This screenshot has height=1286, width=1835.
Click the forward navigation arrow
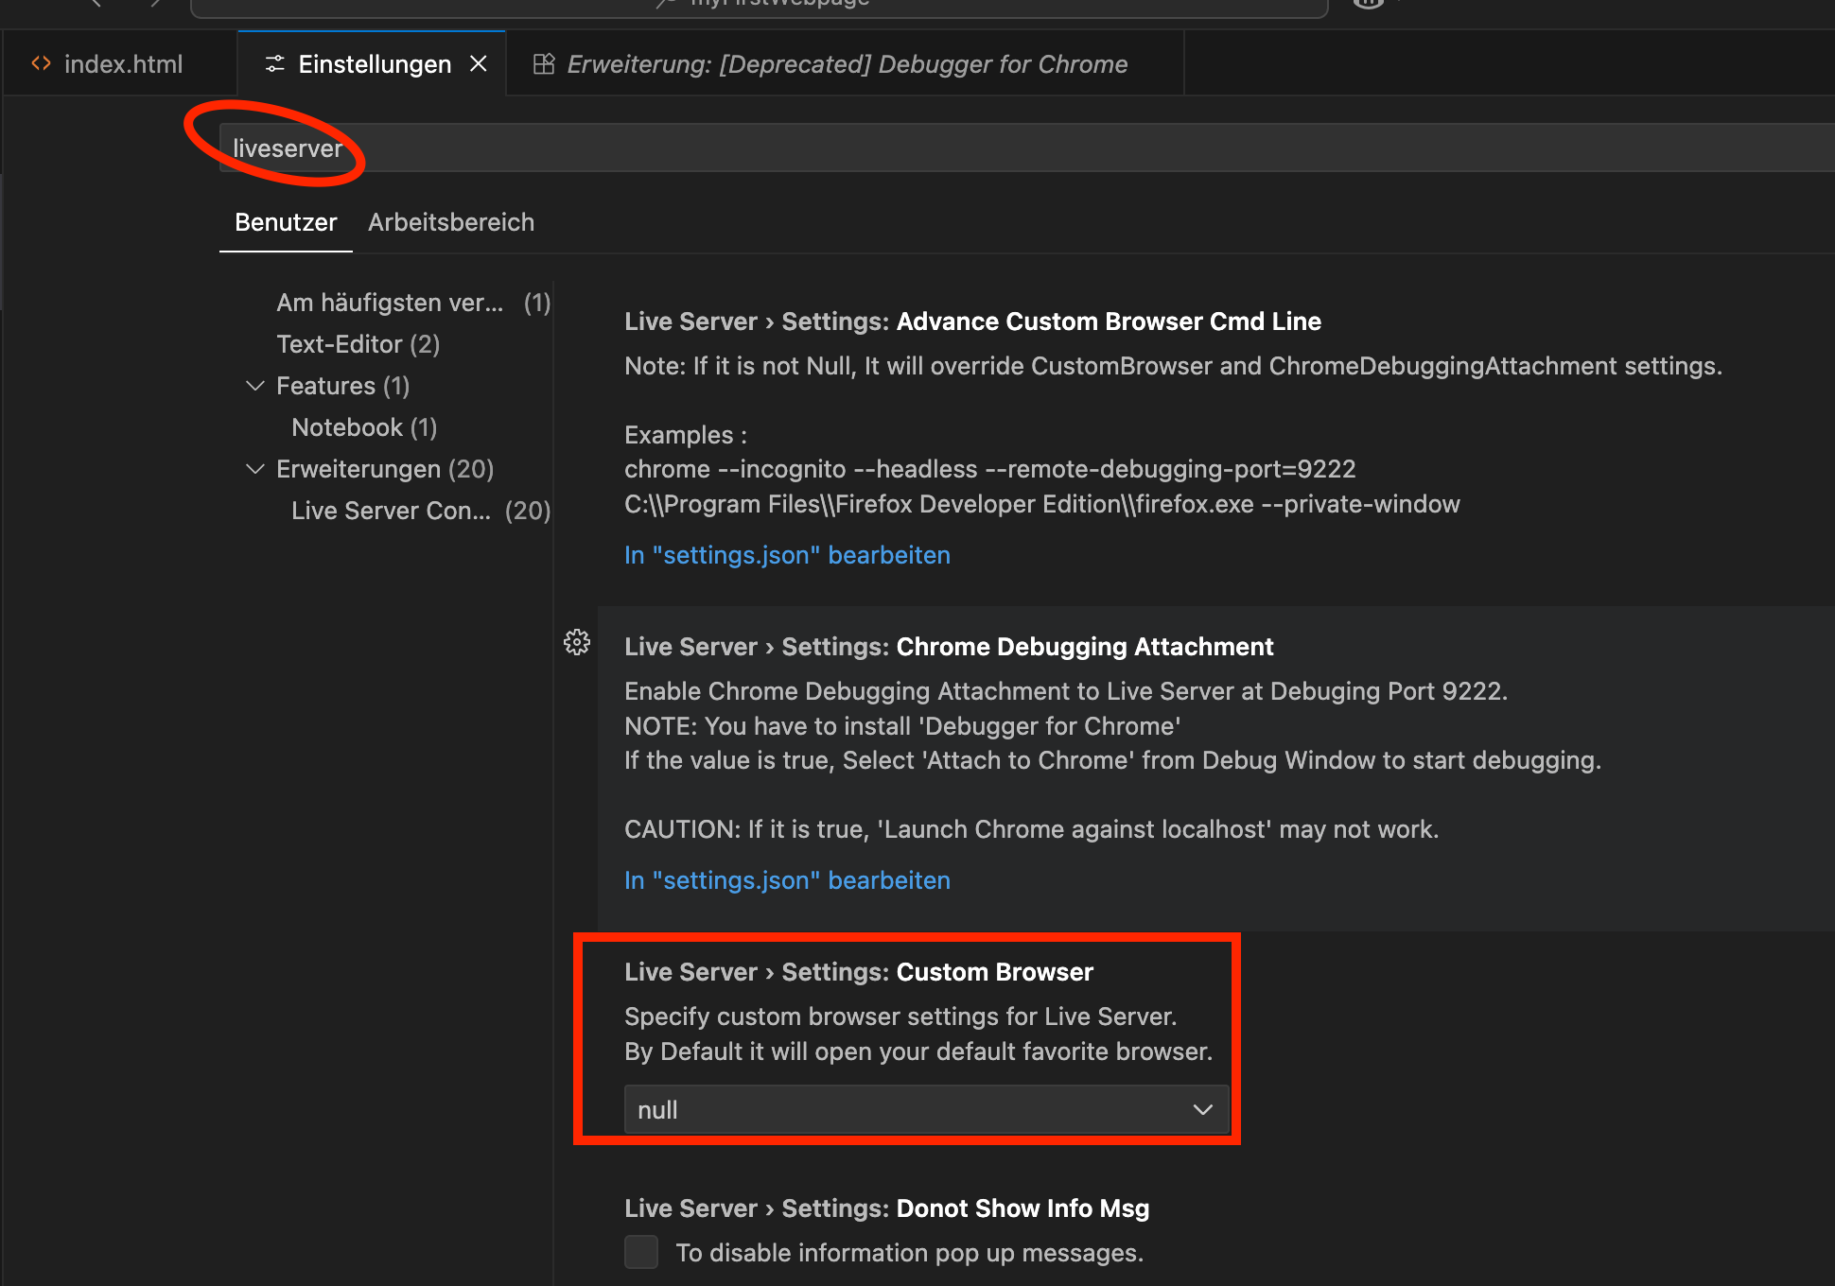154,5
